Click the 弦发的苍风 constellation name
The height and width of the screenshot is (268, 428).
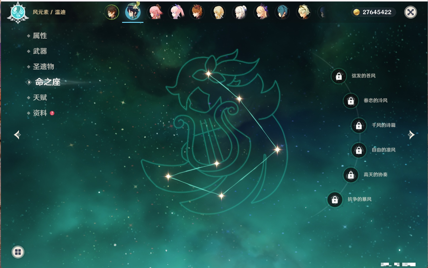coord(363,76)
